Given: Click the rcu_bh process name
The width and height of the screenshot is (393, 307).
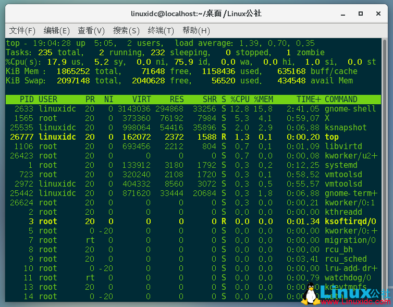Looking at the screenshot, I should point(339,250).
